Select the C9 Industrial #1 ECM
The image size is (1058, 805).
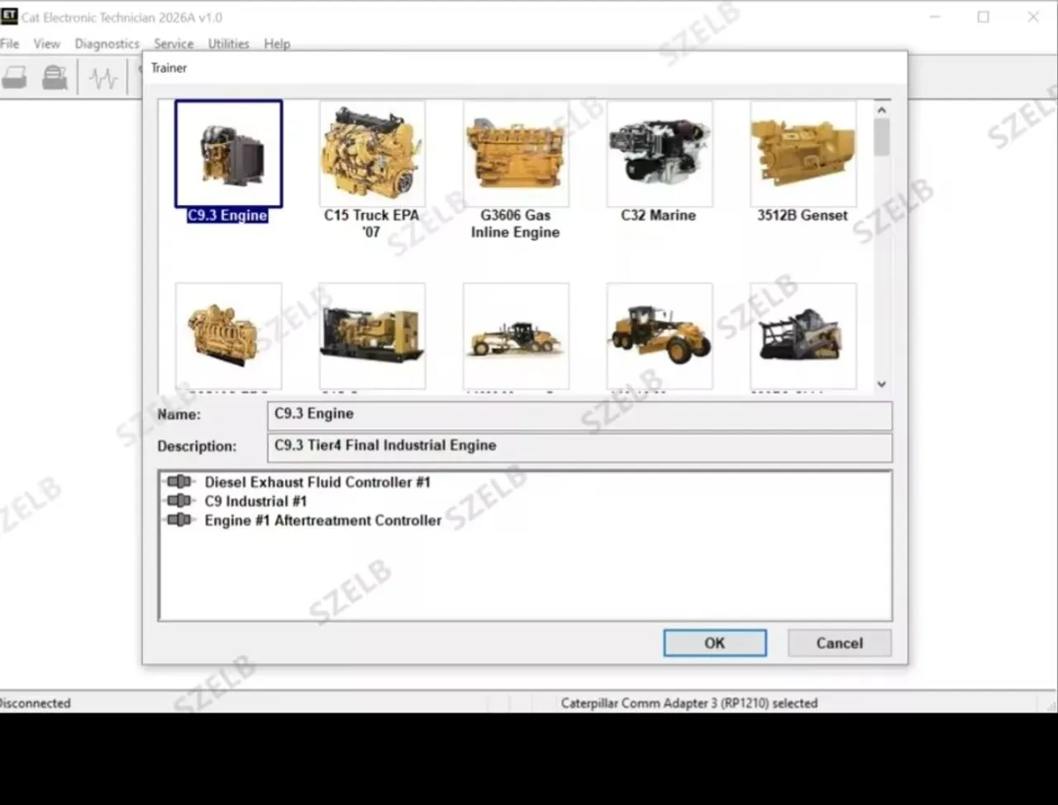point(255,501)
